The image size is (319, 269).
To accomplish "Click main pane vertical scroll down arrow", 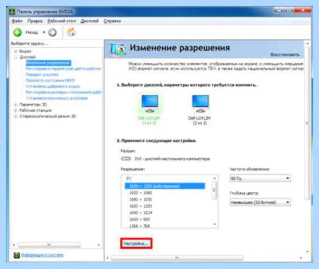I will (x=307, y=251).
